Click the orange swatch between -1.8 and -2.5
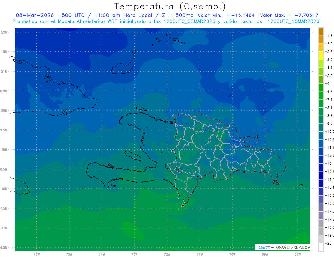 pyautogui.click(x=321, y=40)
